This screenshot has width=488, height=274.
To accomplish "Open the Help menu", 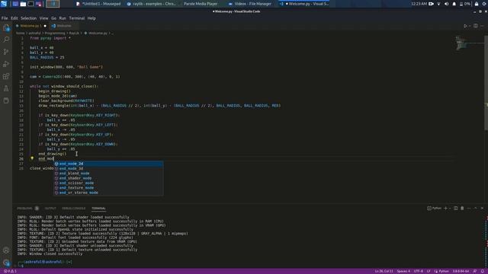I will pyautogui.click(x=91, y=18).
